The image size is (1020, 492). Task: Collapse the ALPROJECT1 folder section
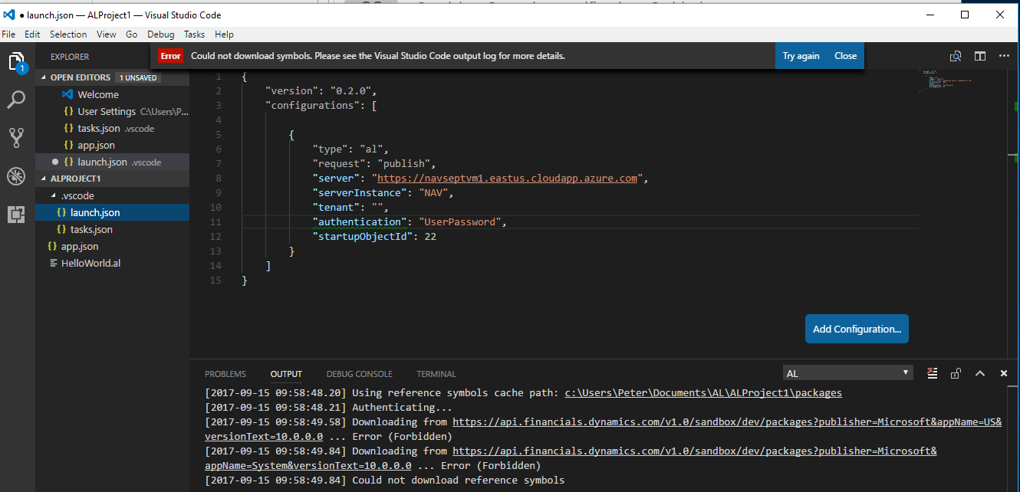click(x=44, y=178)
